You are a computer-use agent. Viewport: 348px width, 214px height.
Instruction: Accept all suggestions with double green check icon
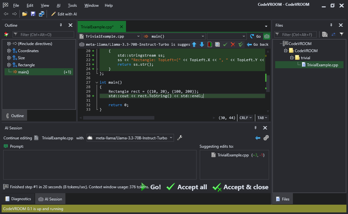tap(241, 45)
